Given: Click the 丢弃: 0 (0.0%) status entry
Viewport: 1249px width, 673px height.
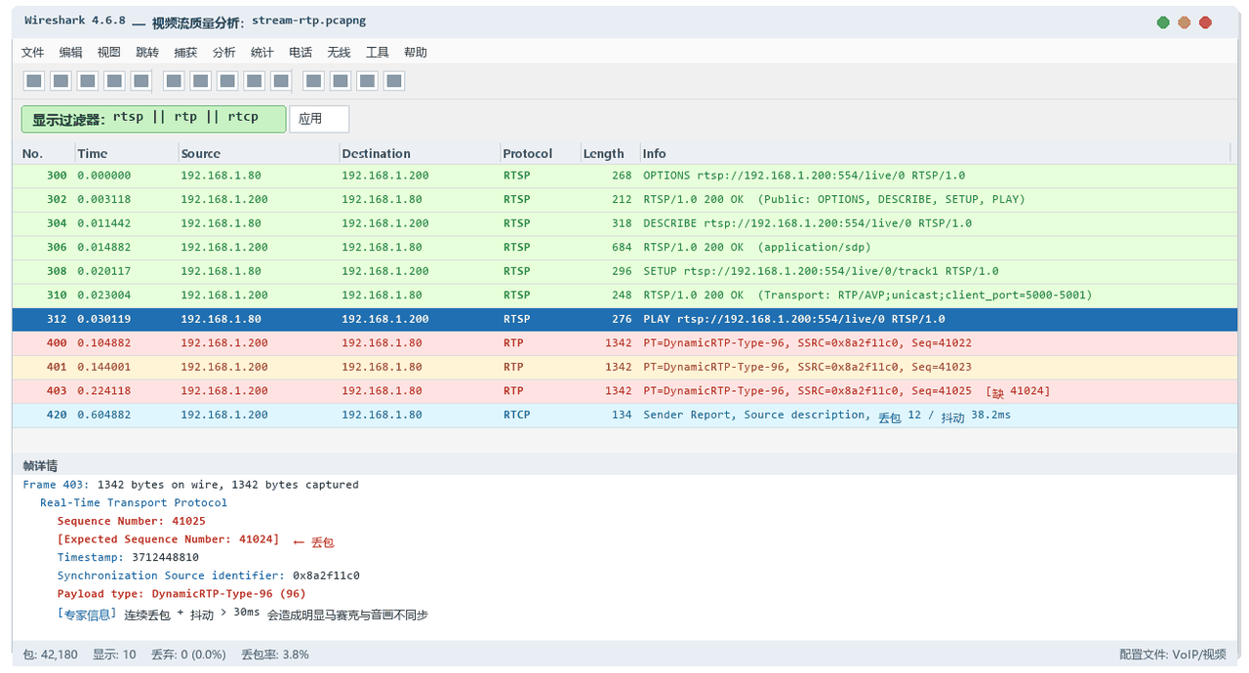Looking at the screenshot, I should (188, 654).
